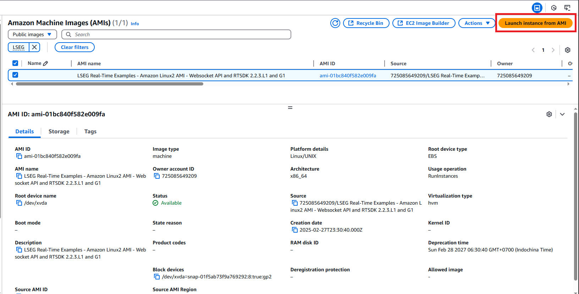Click the Deprecation time value text
The width and height of the screenshot is (579, 294).
coord(490,250)
